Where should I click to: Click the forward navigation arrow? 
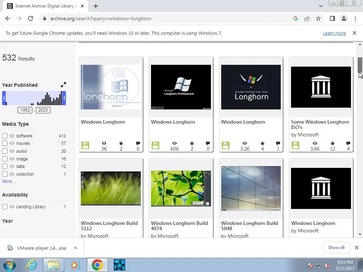click(19, 18)
